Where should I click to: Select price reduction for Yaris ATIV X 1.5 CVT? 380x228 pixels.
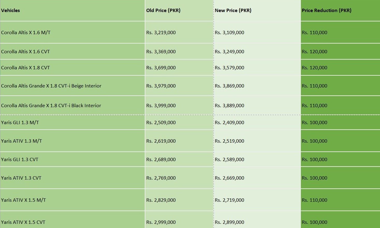pos(340,220)
